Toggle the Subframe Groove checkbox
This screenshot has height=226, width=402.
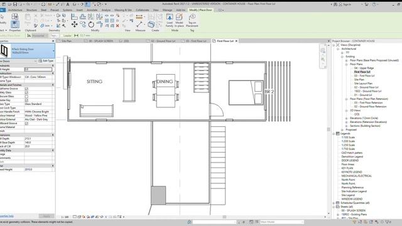(x=26, y=89)
